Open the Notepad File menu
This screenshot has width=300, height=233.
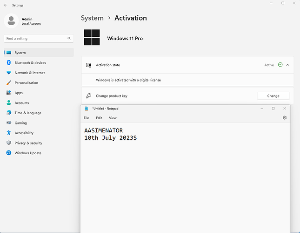[x=87, y=118]
